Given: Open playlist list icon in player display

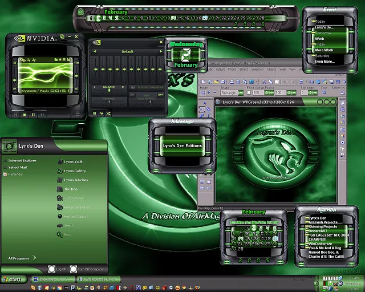Looking at the screenshot, I should coord(64,60).
